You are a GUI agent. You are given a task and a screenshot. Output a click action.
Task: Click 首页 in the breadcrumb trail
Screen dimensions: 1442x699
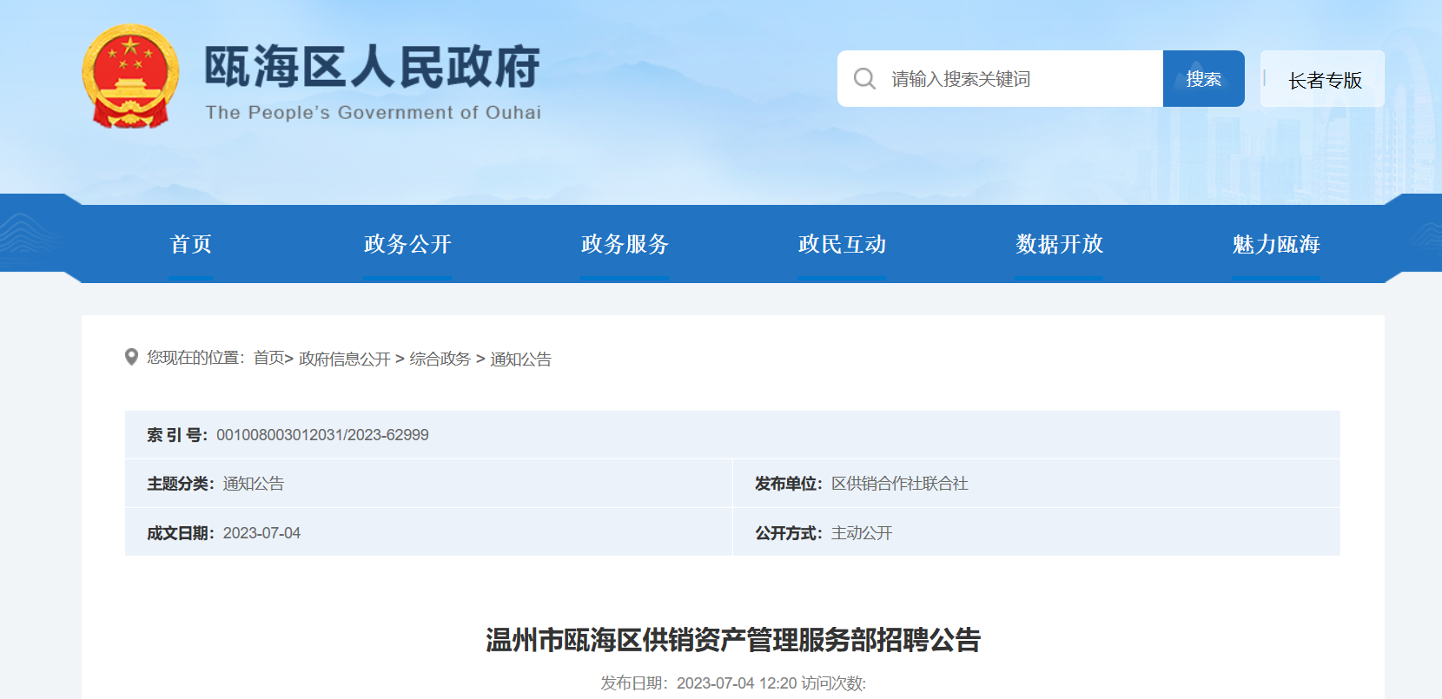click(x=268, y=358)
